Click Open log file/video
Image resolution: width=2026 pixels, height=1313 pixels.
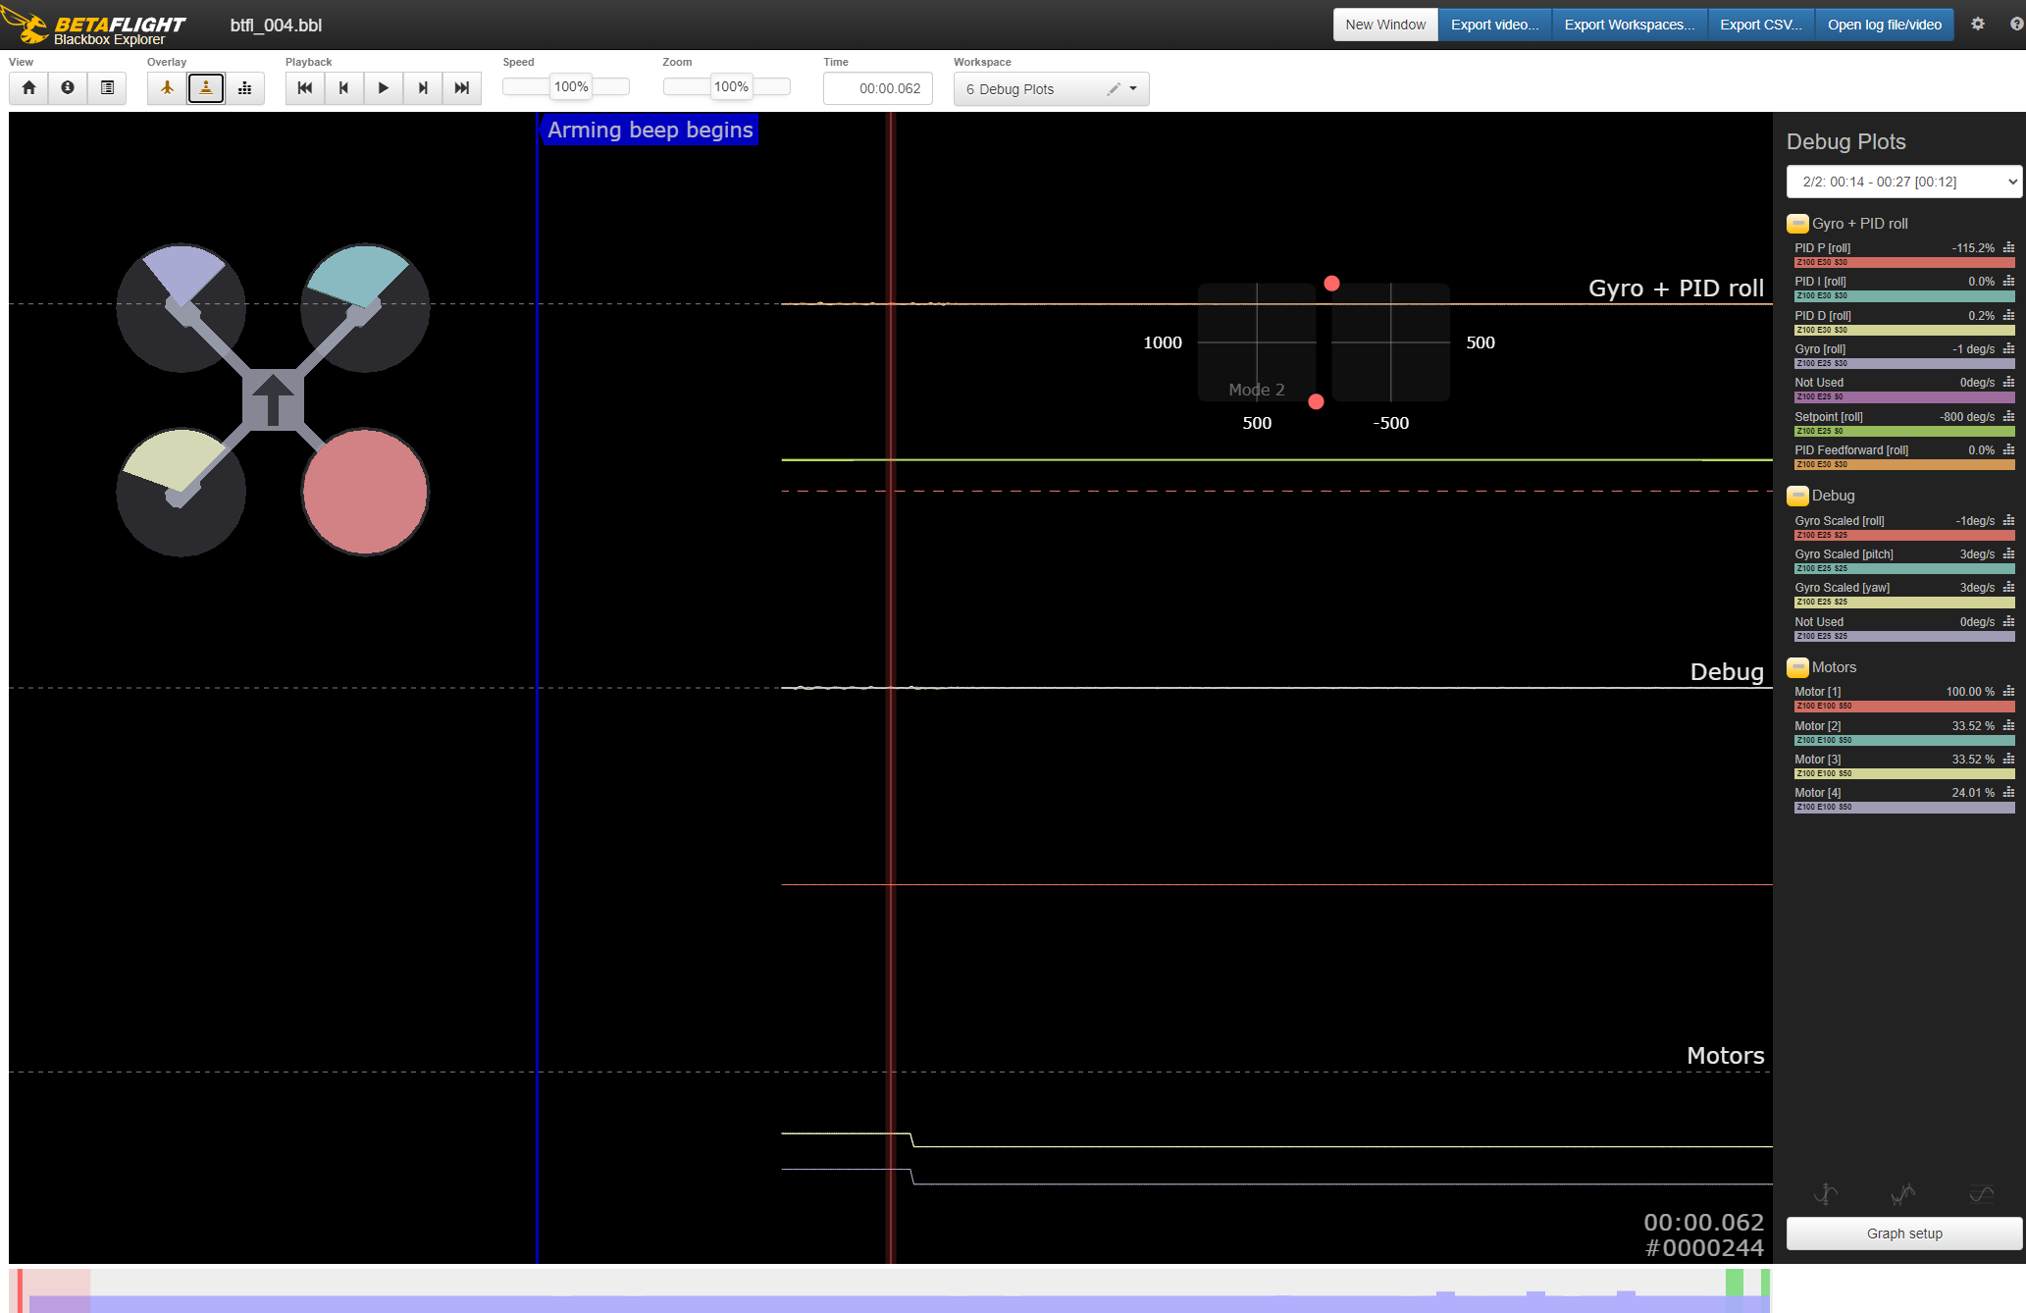coord(1884,25)
